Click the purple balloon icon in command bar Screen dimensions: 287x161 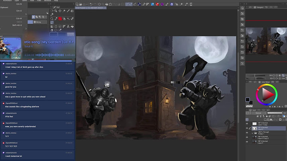[162, 4]
